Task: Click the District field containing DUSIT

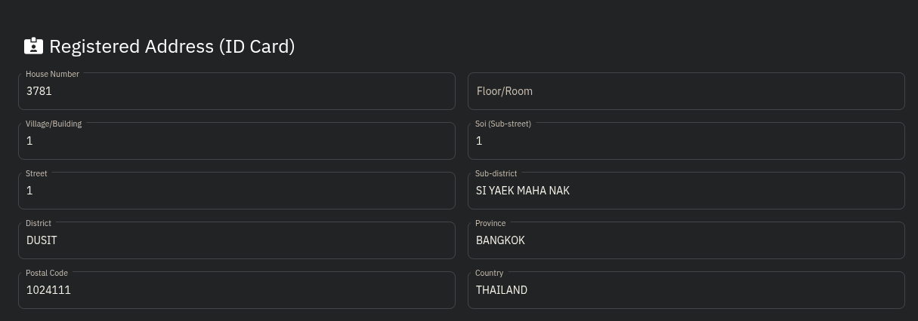Action: click(x=236, y=241)
